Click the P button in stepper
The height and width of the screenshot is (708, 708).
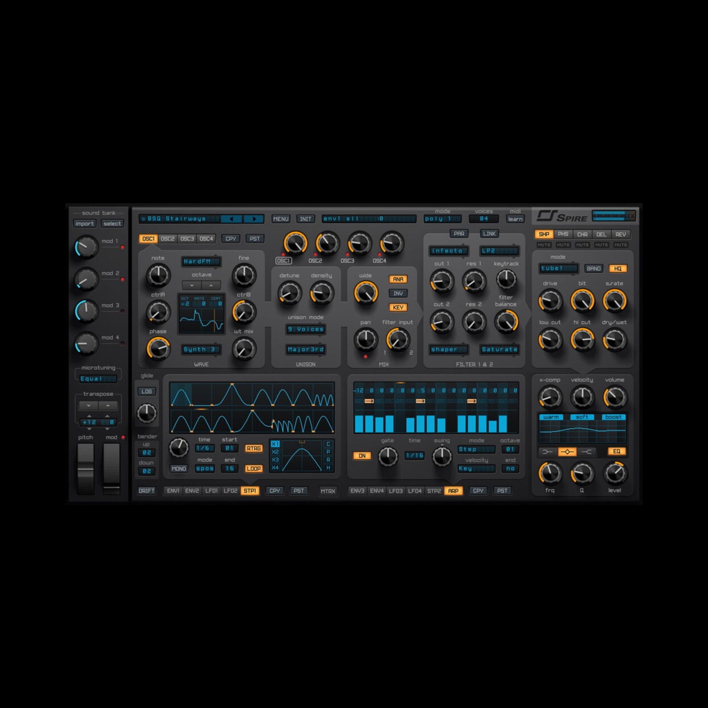[328, 452]
